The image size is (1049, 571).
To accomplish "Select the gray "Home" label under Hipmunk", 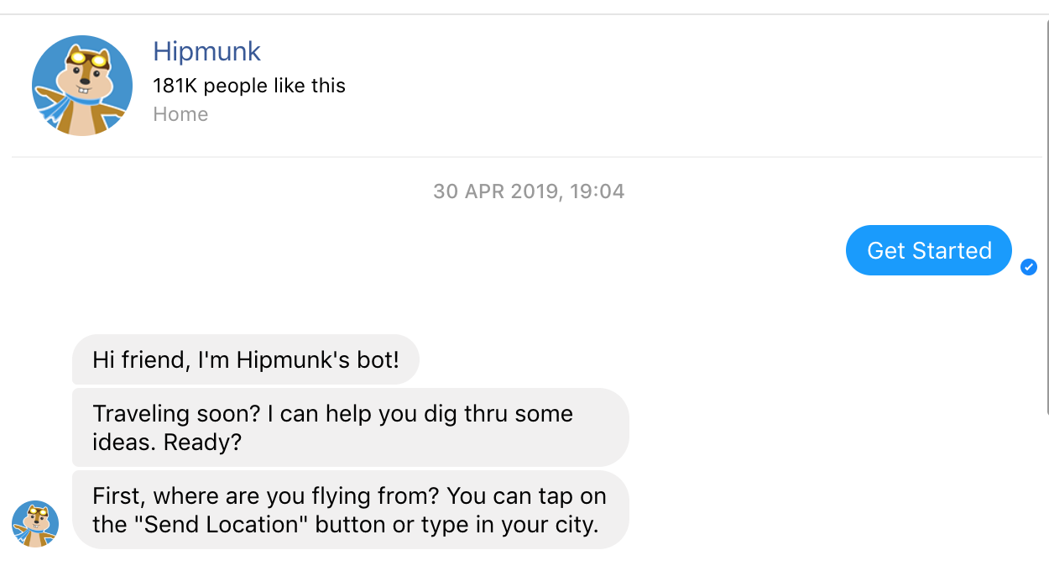I will 180,114.
